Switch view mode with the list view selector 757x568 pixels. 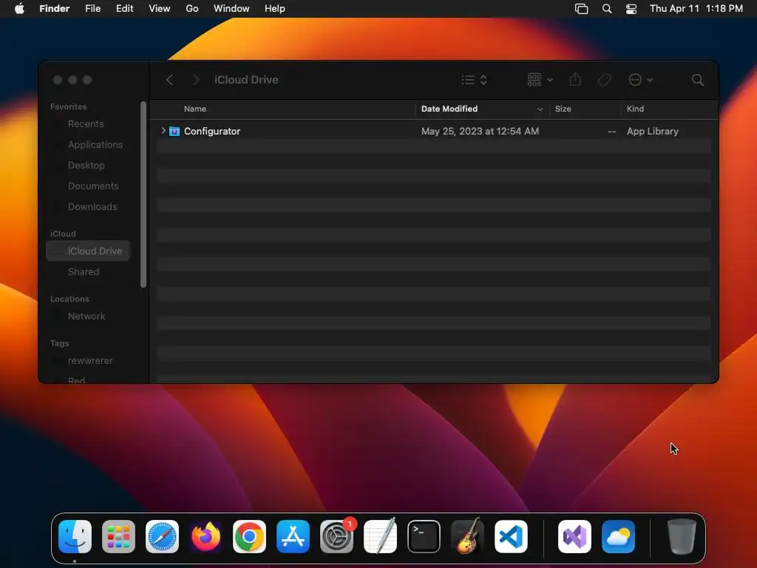click(474, 80)
